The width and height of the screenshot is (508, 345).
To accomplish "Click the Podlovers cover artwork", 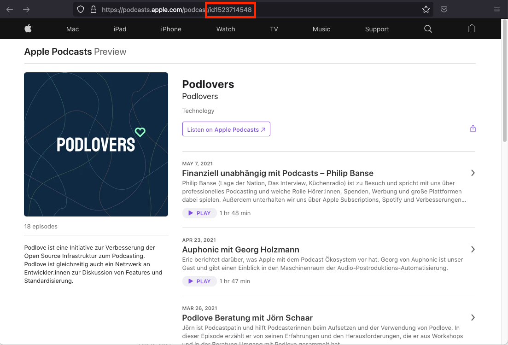I will tap(96, 145).
